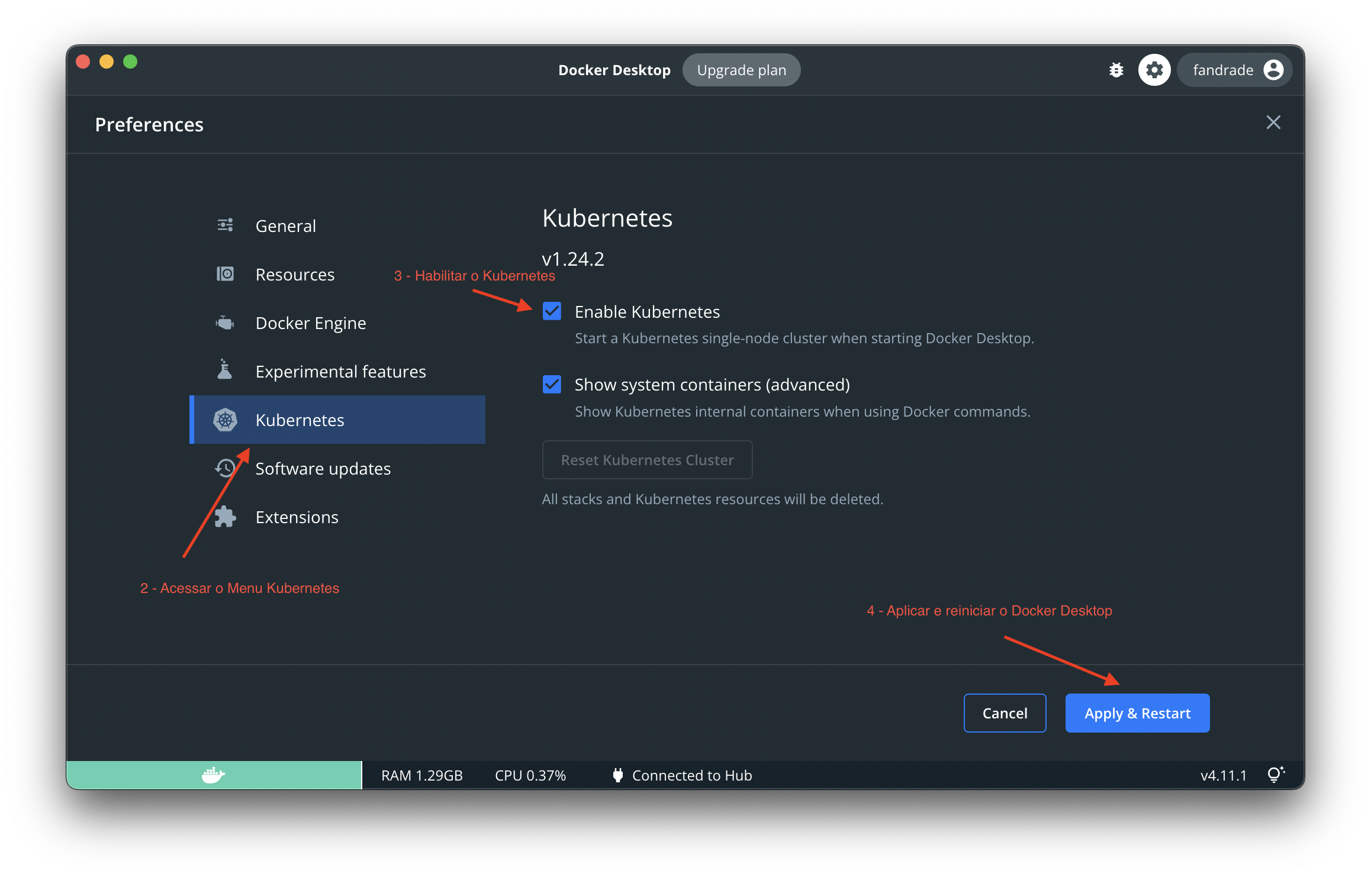This screenshot has width=1371, height=877.
Task: Click the CPU 0.37% status text
Action: tap(530, 775)
